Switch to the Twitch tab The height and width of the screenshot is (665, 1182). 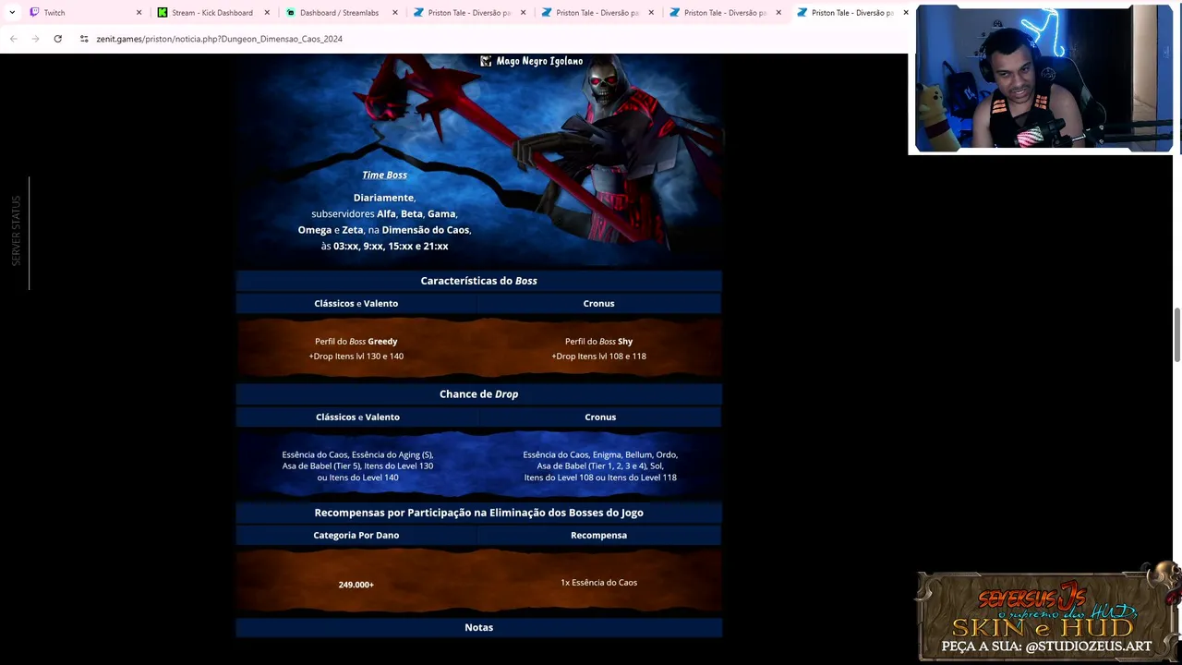click(86, 13)
